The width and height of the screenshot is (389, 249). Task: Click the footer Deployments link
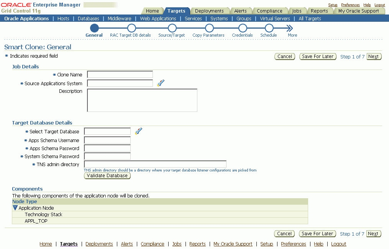pos(99,244)
